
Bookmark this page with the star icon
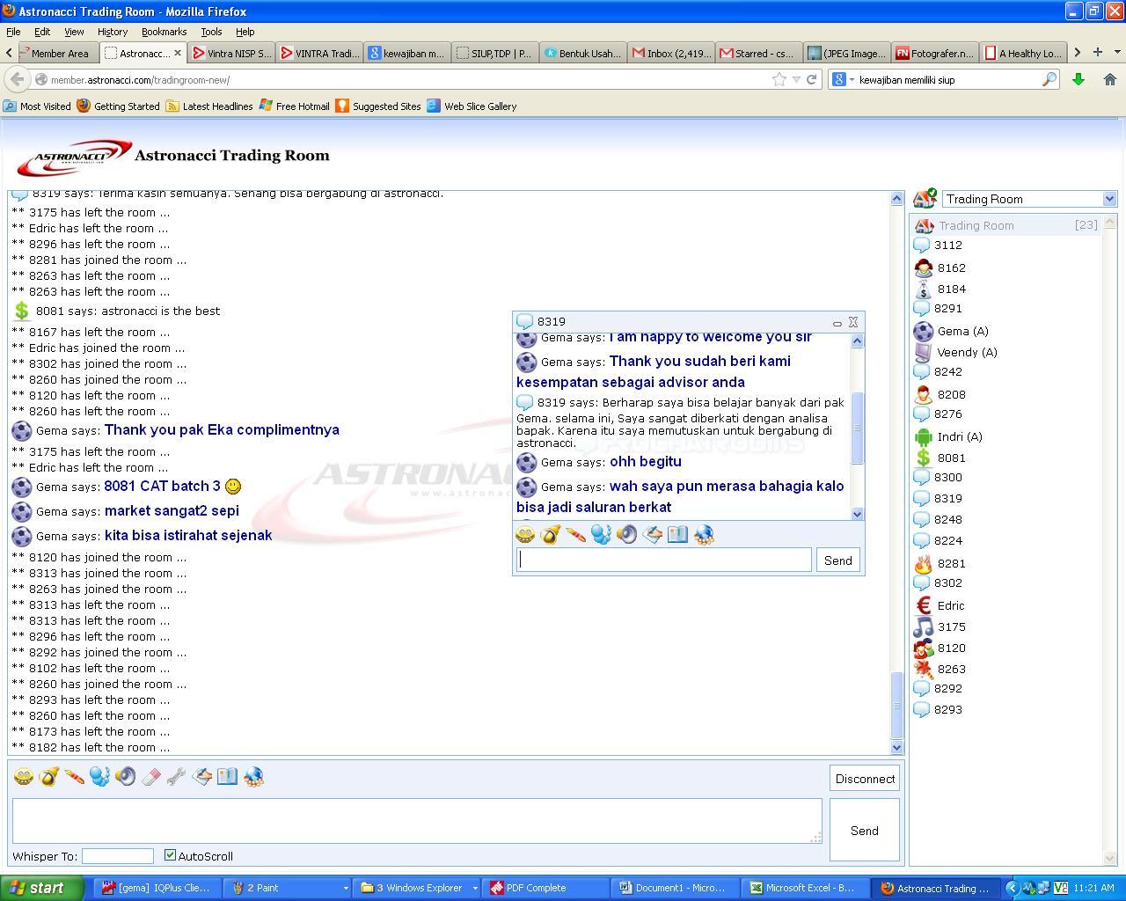point(779,79)
